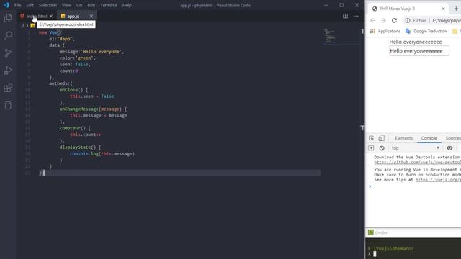This screenshot has height=259, width=461.
Task: Close the PHP Maroc Vue.js 2 browser tab
Action: [444, 9]
